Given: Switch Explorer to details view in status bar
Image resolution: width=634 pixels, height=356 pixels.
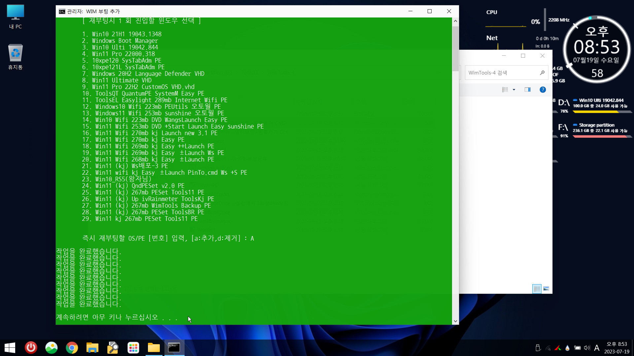Looking at the screenshot, I should click(x=537, y=289).
